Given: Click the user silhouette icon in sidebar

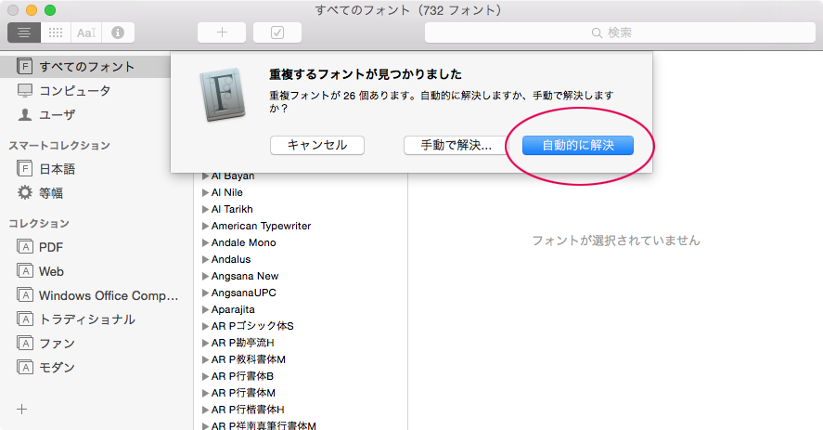Looking at the screenshot, I should coord(25,114).
